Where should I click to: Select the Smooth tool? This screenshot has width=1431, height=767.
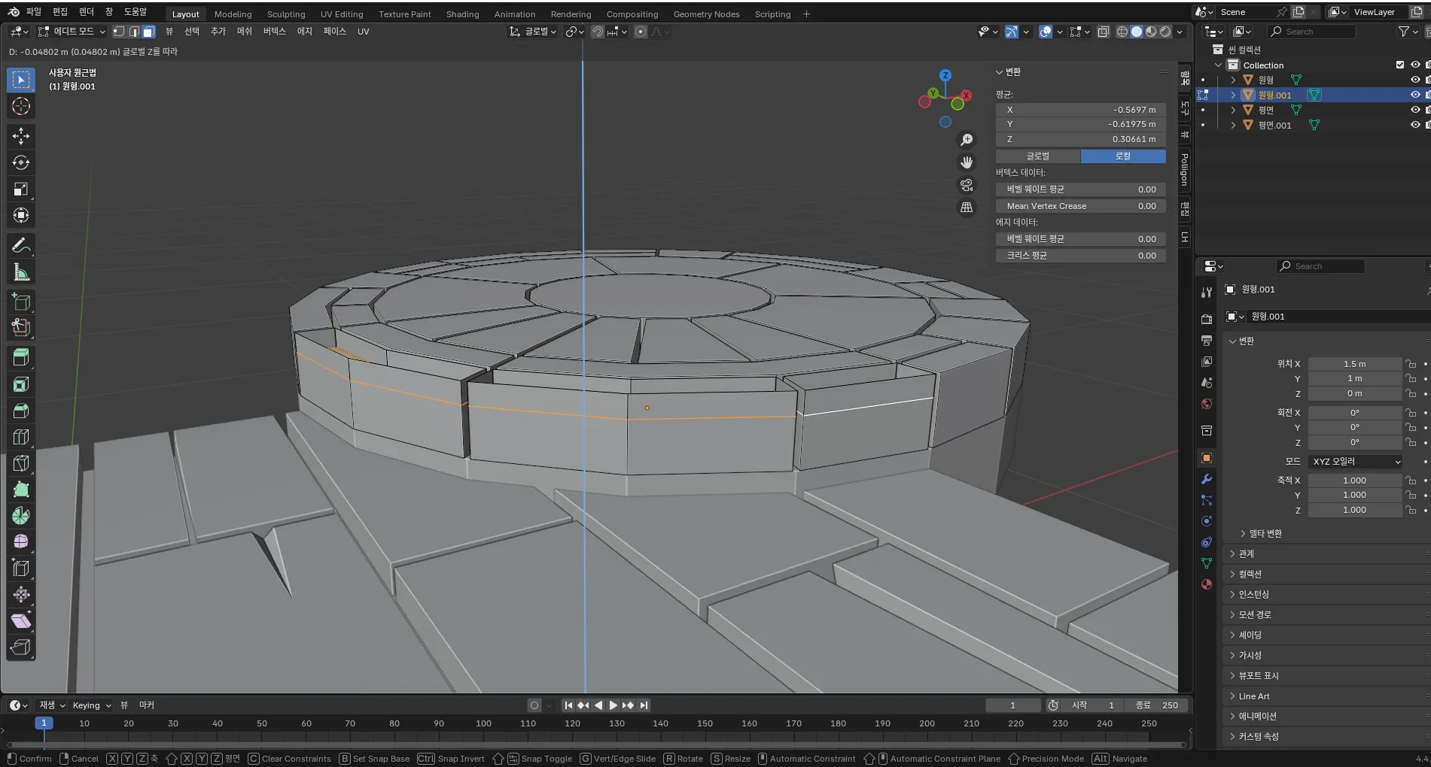[21, 542]
